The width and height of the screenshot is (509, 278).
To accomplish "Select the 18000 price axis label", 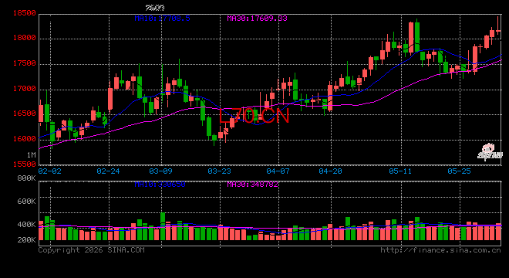I will click(25, 38).
